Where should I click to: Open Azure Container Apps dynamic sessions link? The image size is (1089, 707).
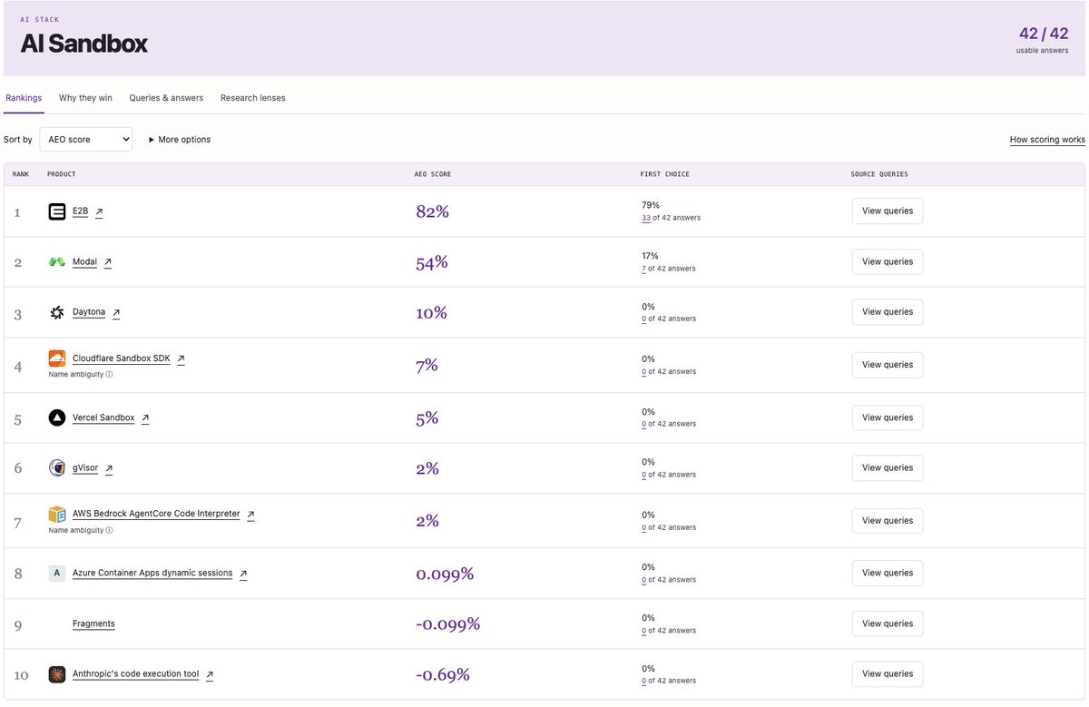click(x=152, y=574)
